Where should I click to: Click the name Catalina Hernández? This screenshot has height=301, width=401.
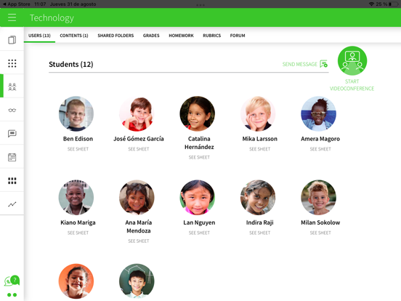click(x=199, y=143)
